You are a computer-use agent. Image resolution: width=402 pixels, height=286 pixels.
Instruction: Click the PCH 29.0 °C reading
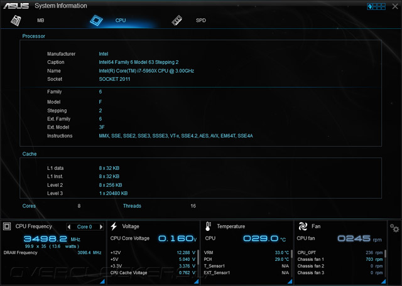(x=282, y=260)
